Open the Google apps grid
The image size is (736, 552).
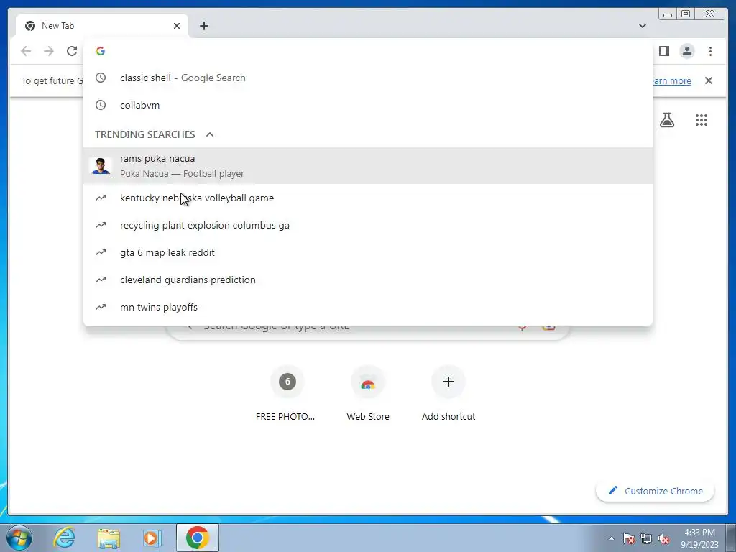coord(701,120)
